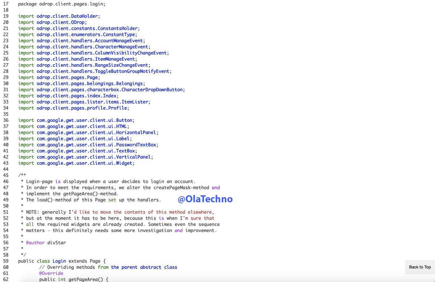Select the 'matters - this definitely needs' comment line
Viewport: 435px width, 282px height.
(x=119, y=231)
